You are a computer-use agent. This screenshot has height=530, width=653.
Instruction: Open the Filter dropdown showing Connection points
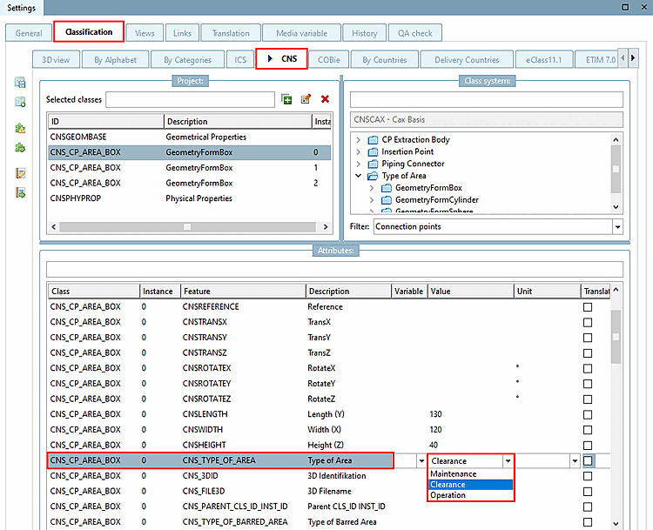[617, 227]
